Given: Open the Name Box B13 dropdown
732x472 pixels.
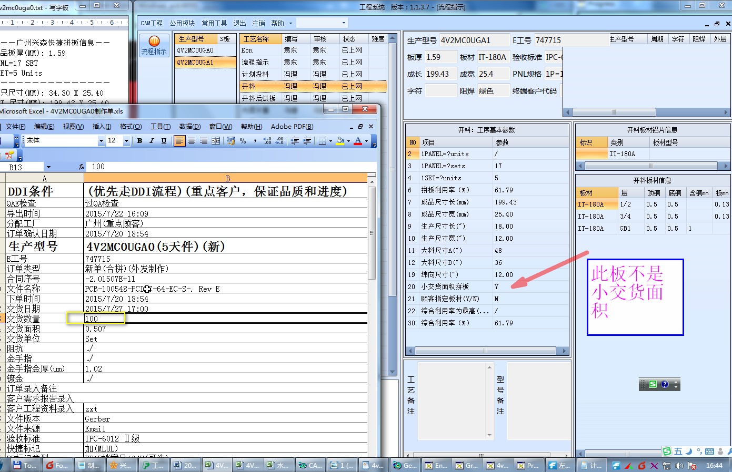Looking at the screenshot, I should (48, 167).
